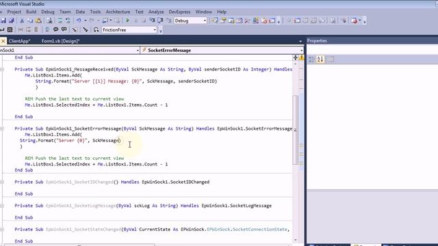
Task: Click the Paste clipboard icon
Action: click(38, 20)
